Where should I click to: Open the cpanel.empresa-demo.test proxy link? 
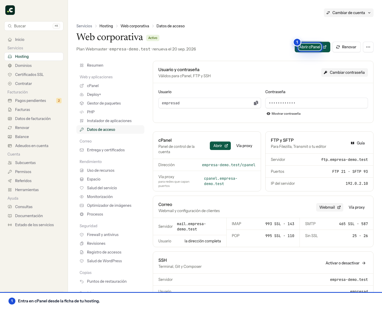pyautogui.click(x=221, y=181)
